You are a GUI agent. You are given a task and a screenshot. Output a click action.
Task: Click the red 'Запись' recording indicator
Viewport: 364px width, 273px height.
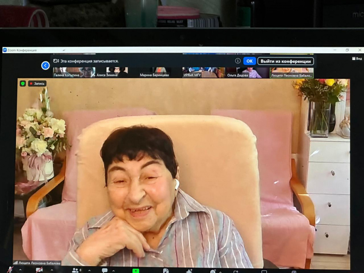point(37,84)
